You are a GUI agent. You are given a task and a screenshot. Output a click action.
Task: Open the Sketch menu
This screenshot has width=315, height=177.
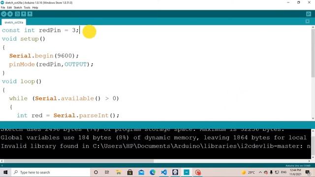point(18,8)
